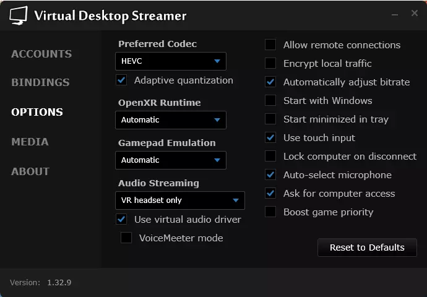
Task: Enable Allow remote connections
Action: pos(270,45)
